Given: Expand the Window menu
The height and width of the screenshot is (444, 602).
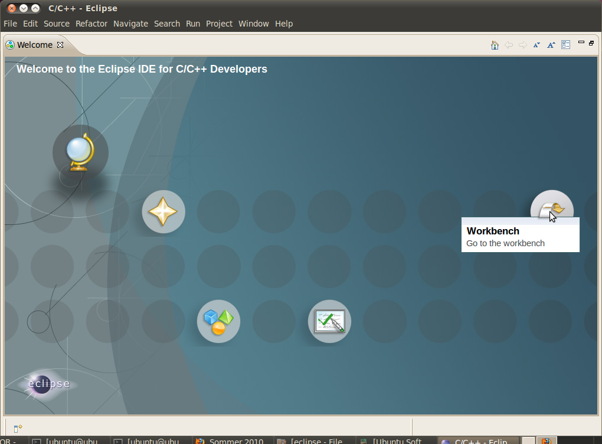Looking at the screenshot, I should click(x=253, y=24).
